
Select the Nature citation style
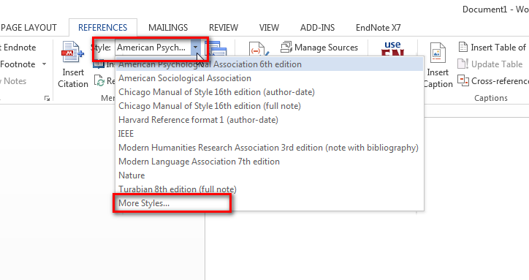[x=269, y=175]
